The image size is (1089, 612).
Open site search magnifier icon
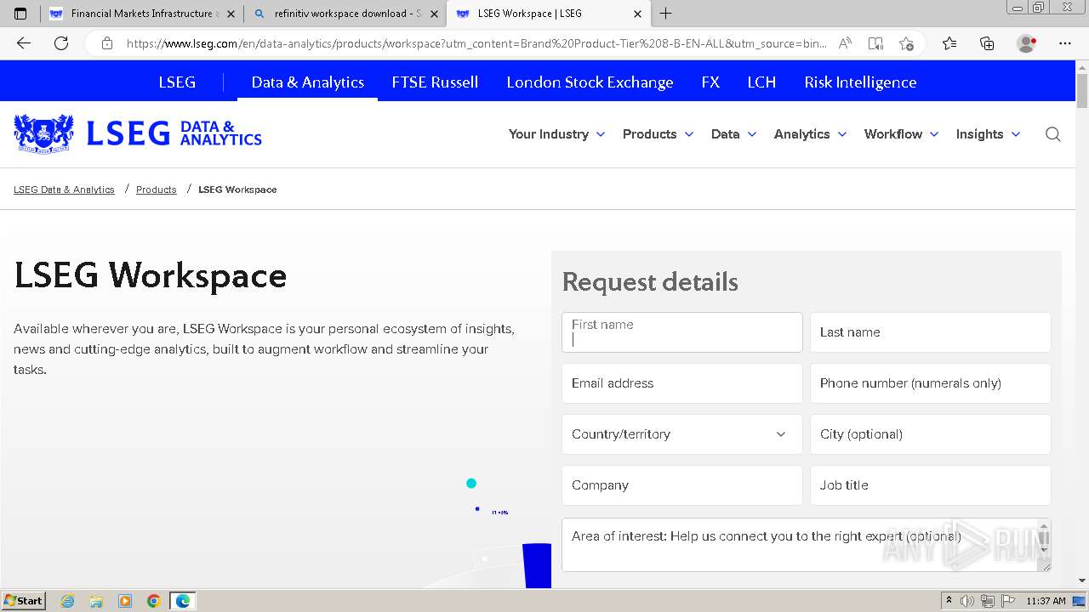(x=1052, y=134)
